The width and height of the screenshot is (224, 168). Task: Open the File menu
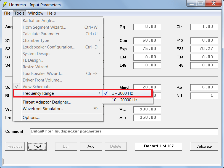pos(7,13)
